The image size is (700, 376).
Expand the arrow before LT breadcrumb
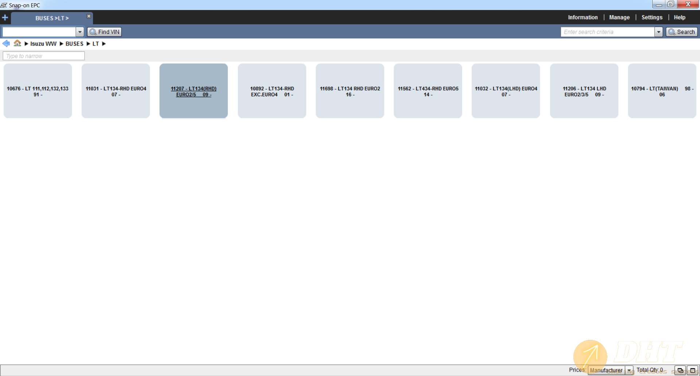[88, 44]
